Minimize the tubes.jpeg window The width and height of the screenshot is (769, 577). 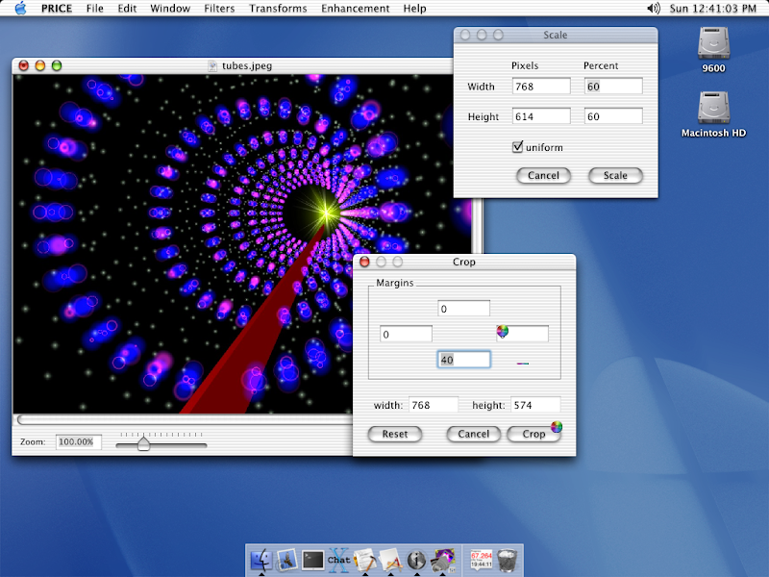pyautogui.click(x=40, y=65)
